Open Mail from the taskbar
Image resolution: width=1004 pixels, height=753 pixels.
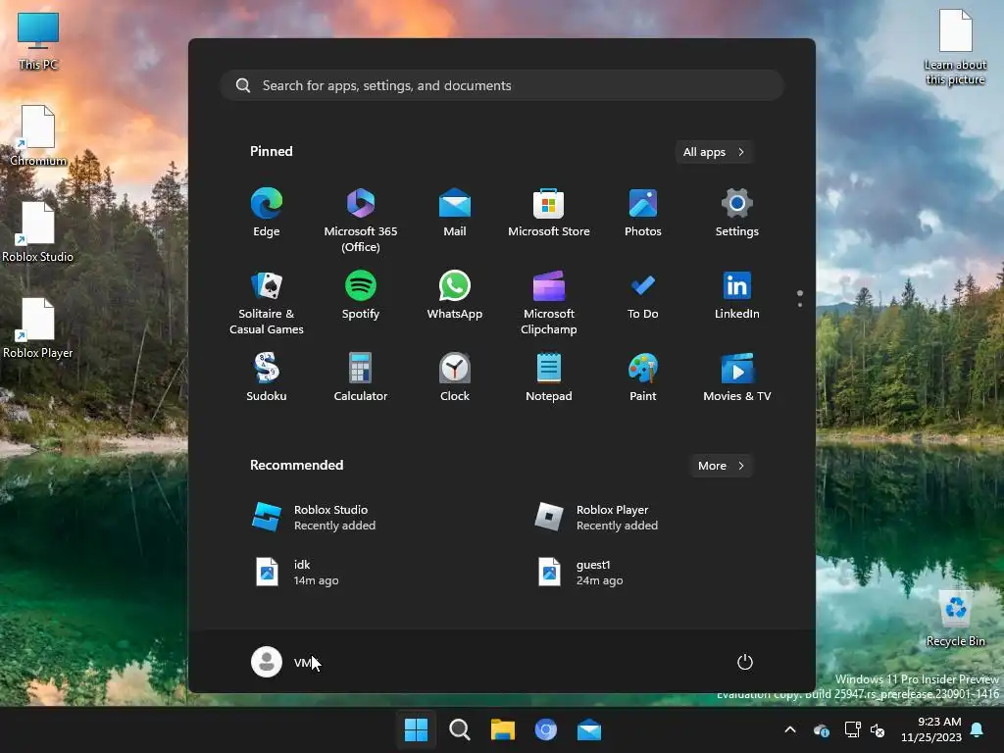(589, 729)
